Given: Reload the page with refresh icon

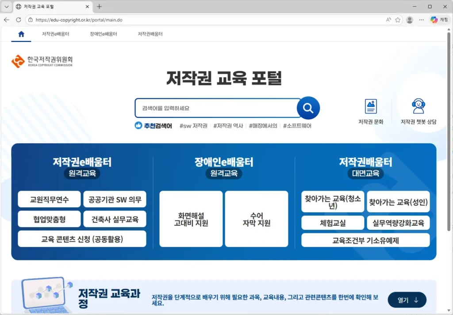Looking at the screenshot, I should pos(19,20).
